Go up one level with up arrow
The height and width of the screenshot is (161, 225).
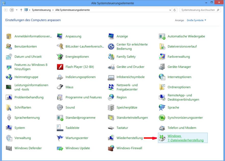(21, 10)
